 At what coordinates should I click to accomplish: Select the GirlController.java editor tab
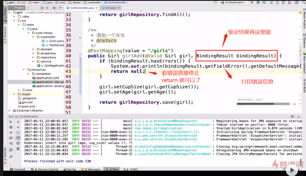click(82, 8)
